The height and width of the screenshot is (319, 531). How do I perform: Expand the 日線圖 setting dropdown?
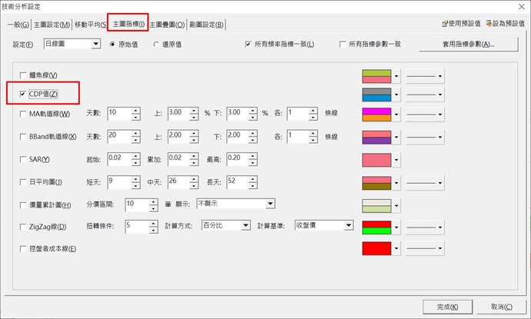click(x=95, y=45)
